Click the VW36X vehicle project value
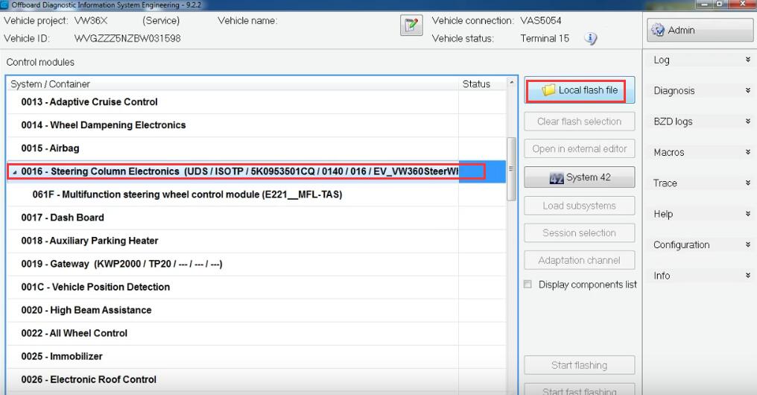757x395 pixels. [x=91, y=21]
